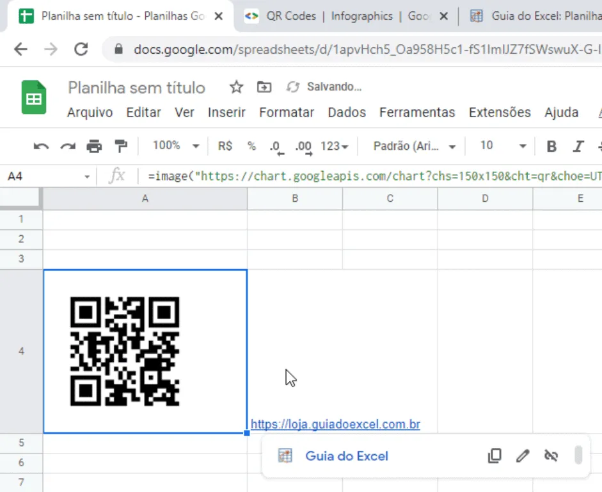
Task: Click the move-to-folder icon beside the star
Action: pyautogui.click(x=264, y=87)
